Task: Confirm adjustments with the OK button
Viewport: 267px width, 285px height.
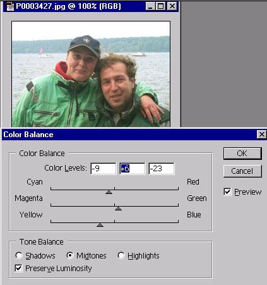Action: click(242, 154)
